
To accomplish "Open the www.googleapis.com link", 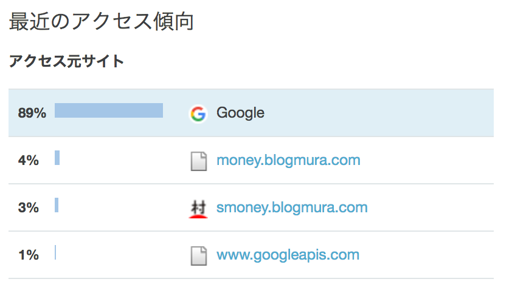I will point(288,255).
